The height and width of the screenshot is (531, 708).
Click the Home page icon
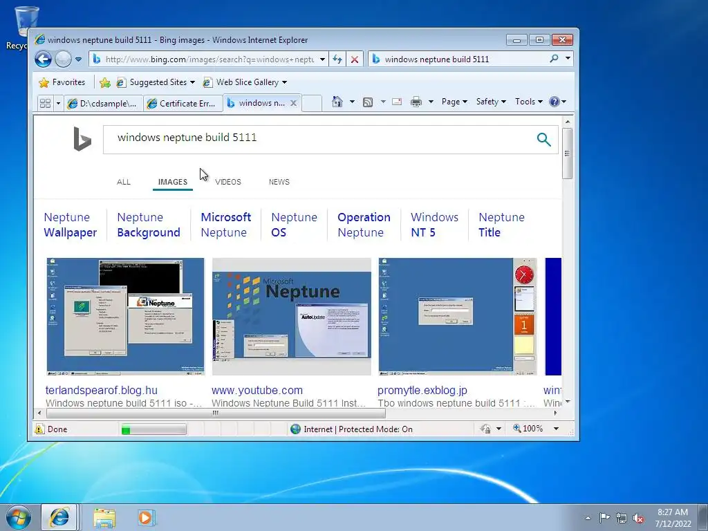(x=337, y=102)
